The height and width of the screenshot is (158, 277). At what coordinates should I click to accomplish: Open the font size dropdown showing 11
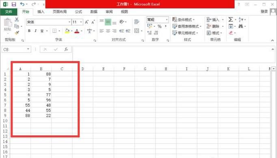pos(81,22)
